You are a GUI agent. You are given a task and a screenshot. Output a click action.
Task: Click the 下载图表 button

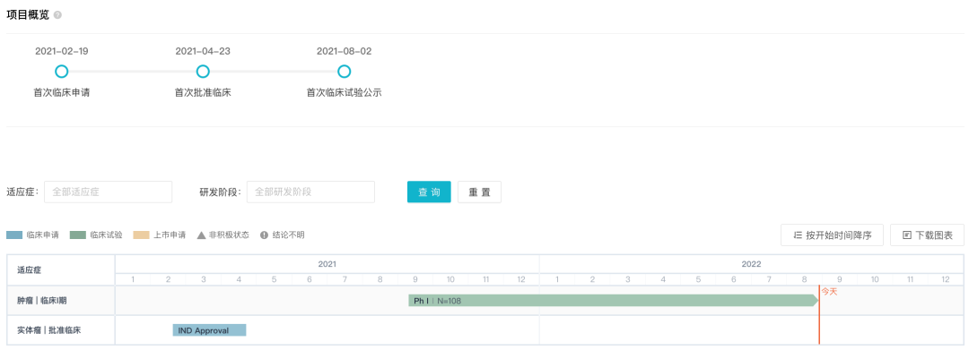[x=927, y=235]
